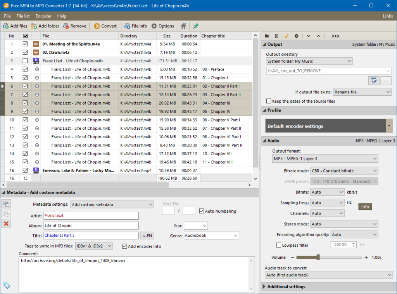Click the Artist input field
Image resolution: width=397 pixels, height=294 pixels.
pyautogui.click(x=91, y=216)
